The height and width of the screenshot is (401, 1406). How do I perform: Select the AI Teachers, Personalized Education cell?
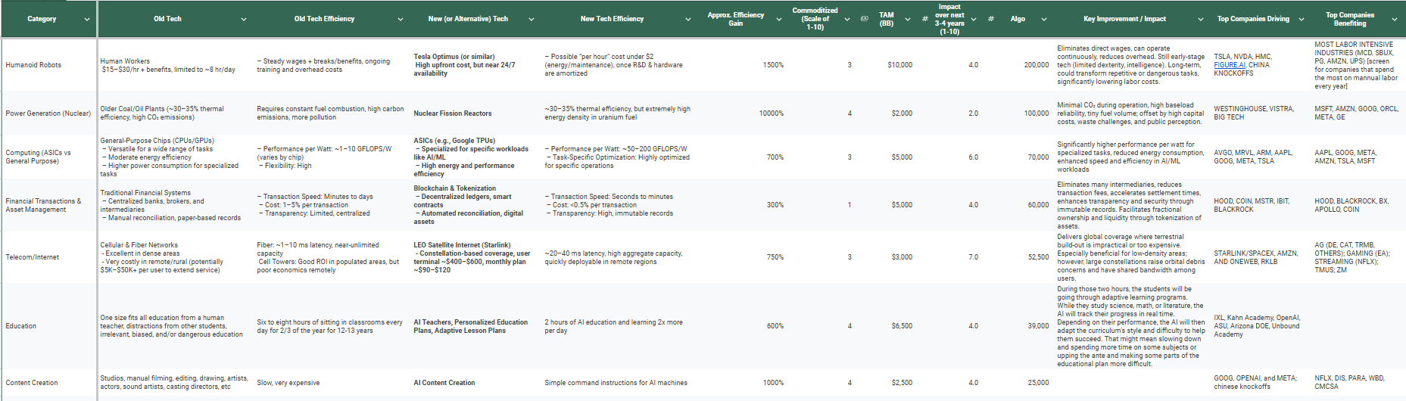[475, 326]
